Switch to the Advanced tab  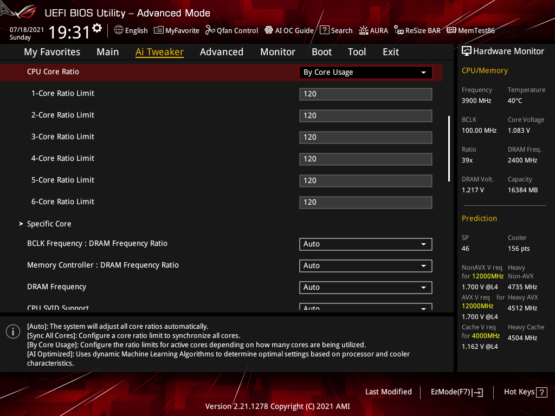[x=222, y=51]
